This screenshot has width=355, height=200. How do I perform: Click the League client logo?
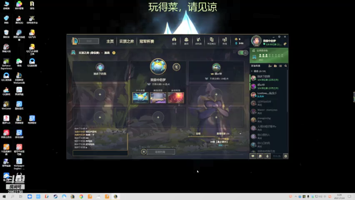75,41
